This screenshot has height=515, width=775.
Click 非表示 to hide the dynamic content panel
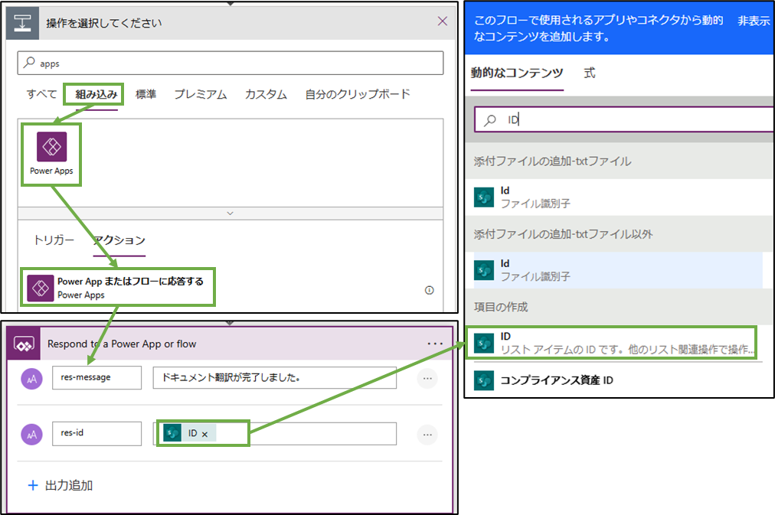pos(754,21)
